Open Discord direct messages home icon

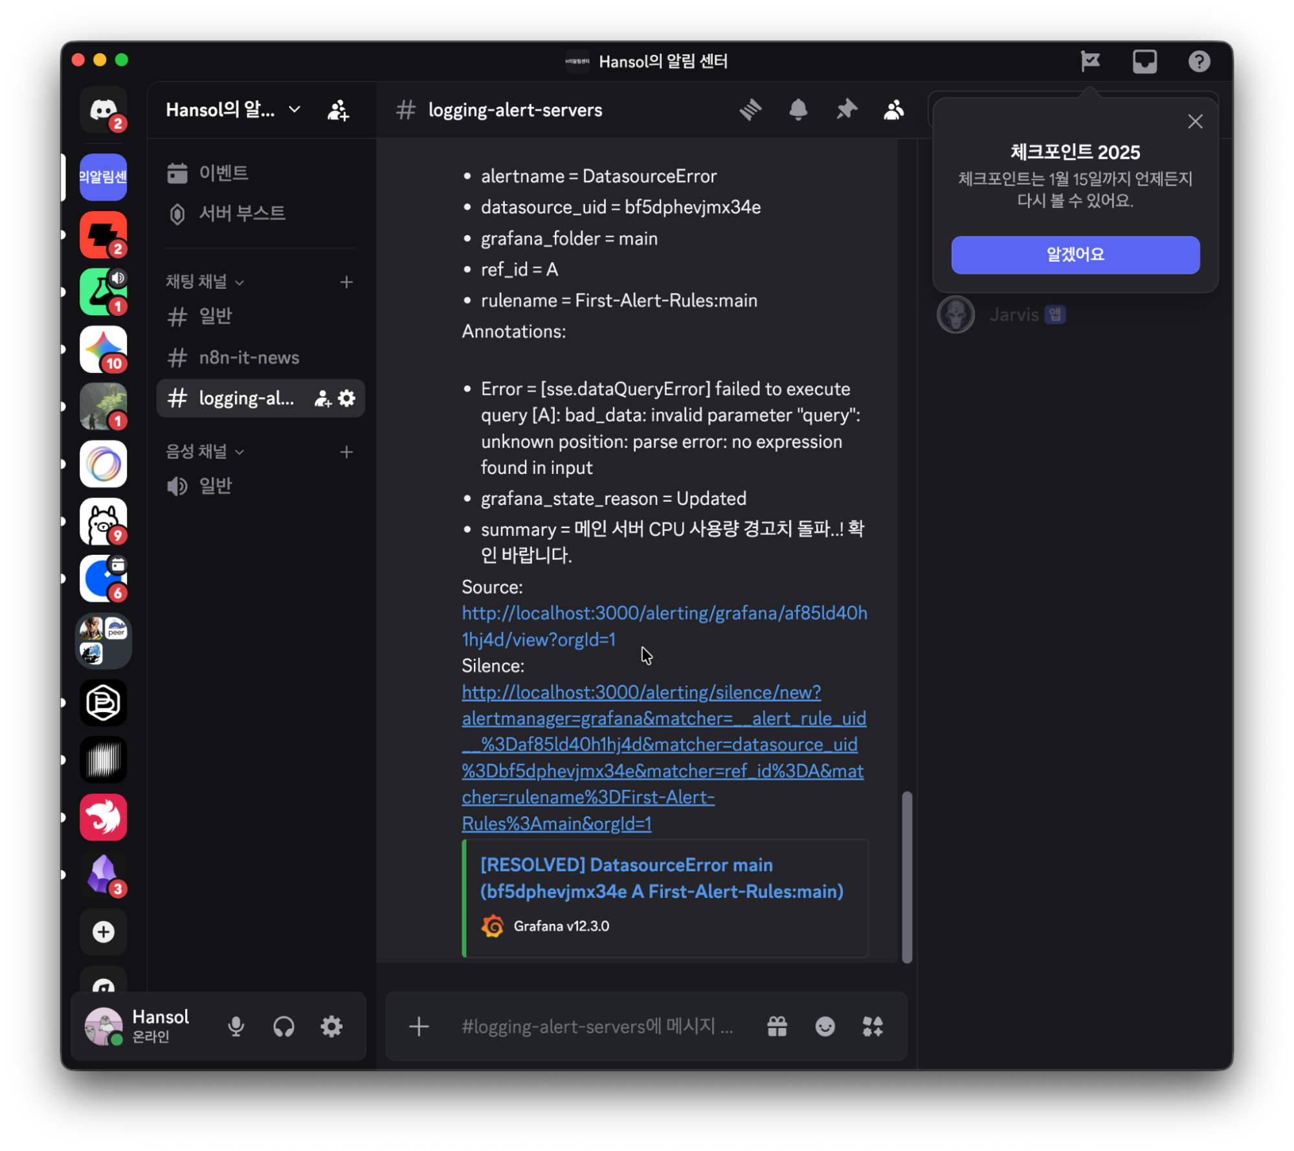click(103, 109)
